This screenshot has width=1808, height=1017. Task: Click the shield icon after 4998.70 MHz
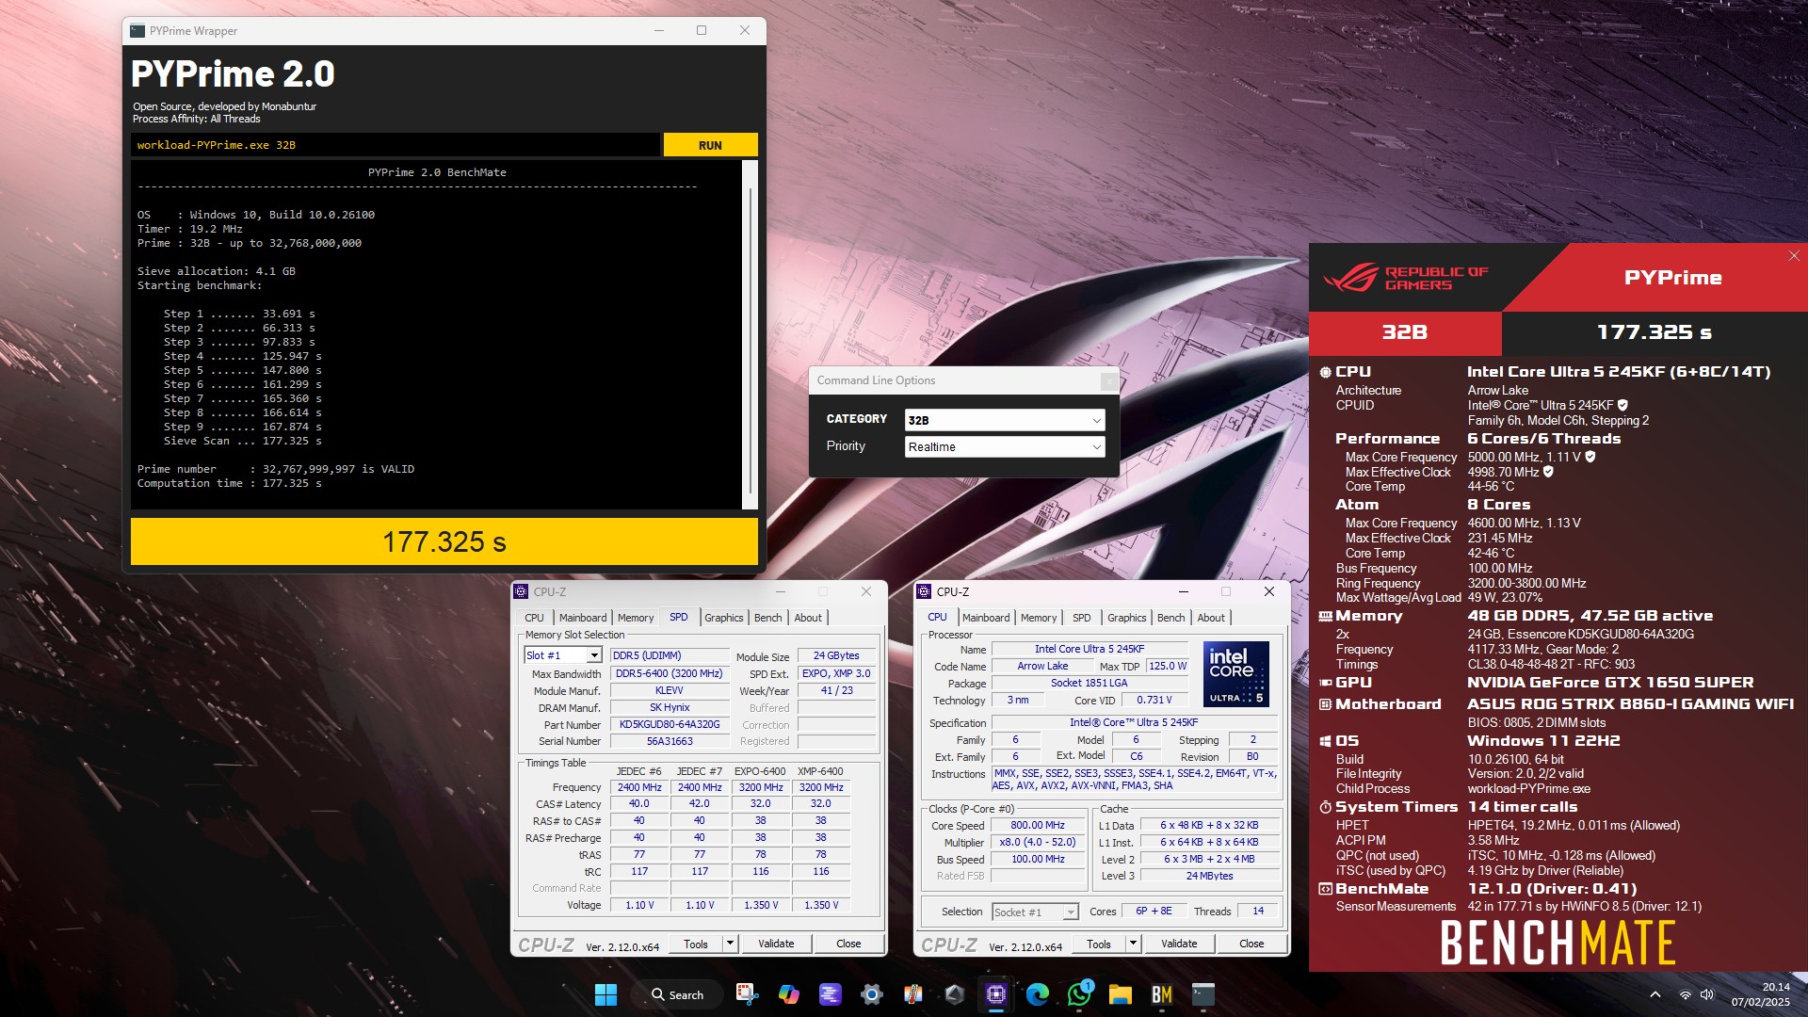[1548, 472]
